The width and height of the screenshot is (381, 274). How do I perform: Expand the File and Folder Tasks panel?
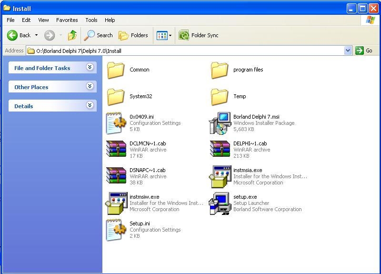(90, 68)
